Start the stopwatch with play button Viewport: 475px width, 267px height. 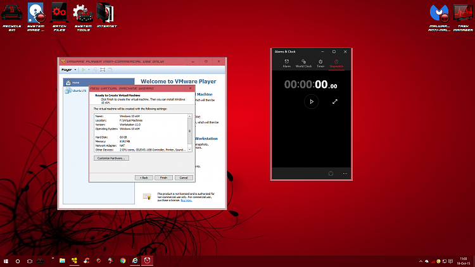pyautogui.click(x=312, y=102)
